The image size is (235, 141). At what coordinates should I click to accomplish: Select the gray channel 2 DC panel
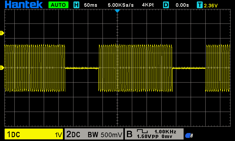(94, 134)
